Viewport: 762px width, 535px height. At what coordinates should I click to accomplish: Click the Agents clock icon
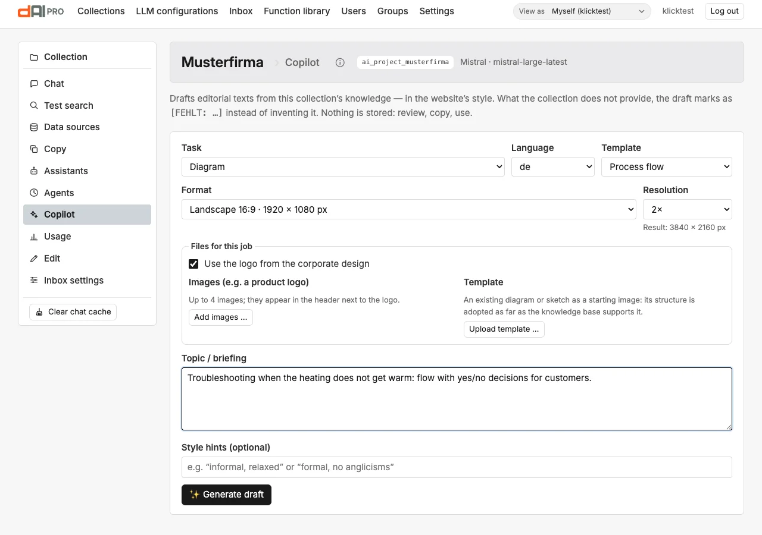tap(34, 193)
